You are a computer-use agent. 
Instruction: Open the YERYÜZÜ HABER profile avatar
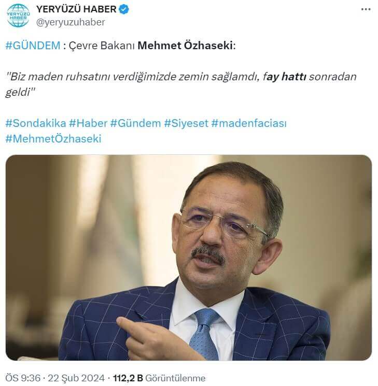click(18, 15)
